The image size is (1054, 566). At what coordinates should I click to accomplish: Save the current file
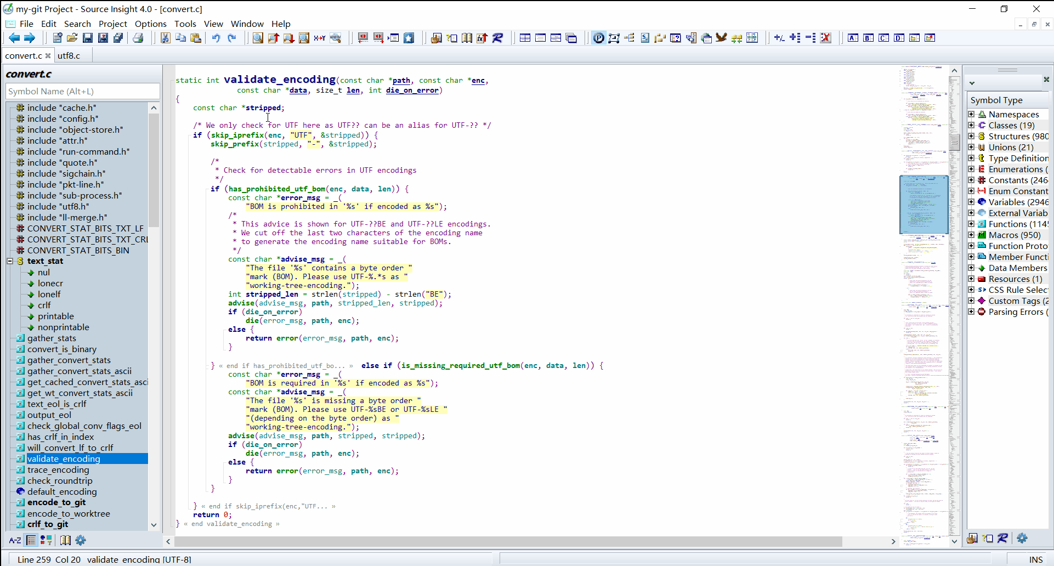point(88,38)
